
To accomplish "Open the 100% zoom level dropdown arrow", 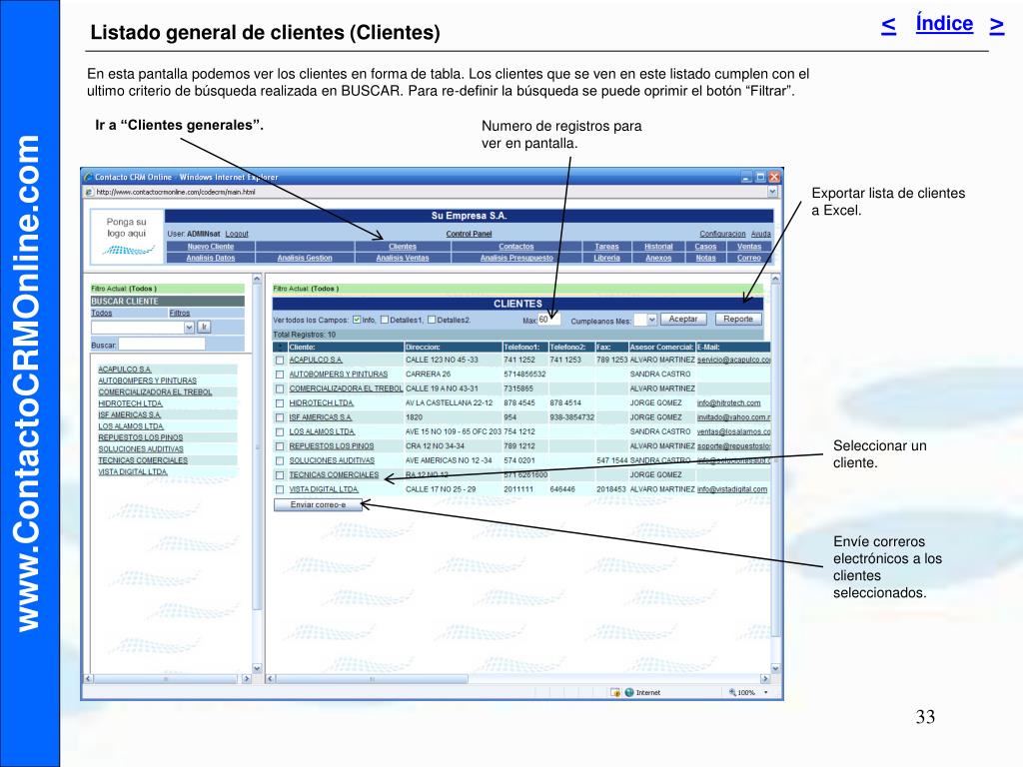I will (x=766, y=692).
